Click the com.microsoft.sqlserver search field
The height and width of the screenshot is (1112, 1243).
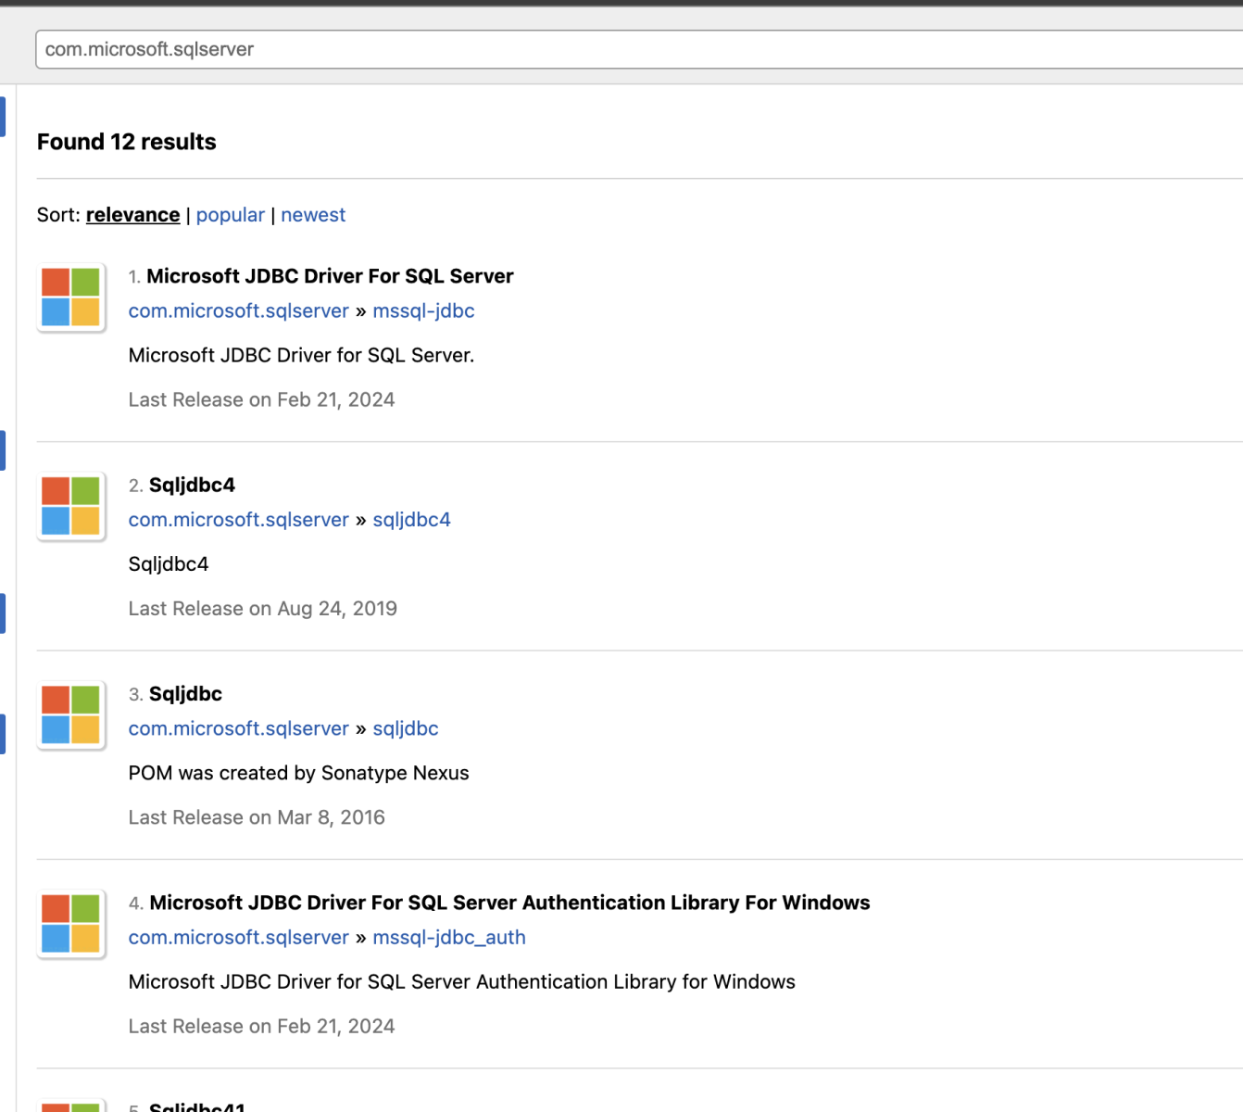coord(639,49)
